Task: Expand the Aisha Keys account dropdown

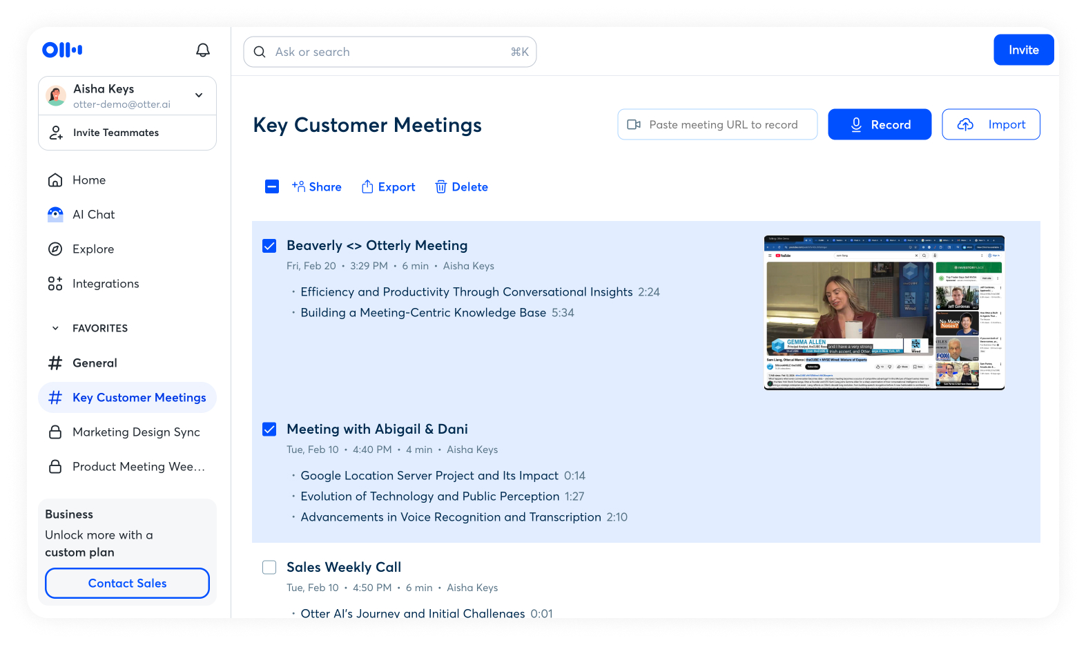Action: [199, 95]
